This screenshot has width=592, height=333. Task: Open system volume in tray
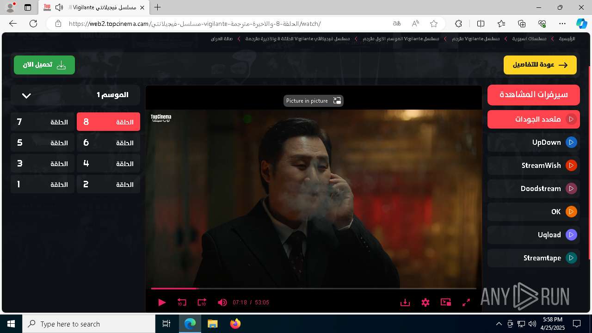(x=532, y=324)
